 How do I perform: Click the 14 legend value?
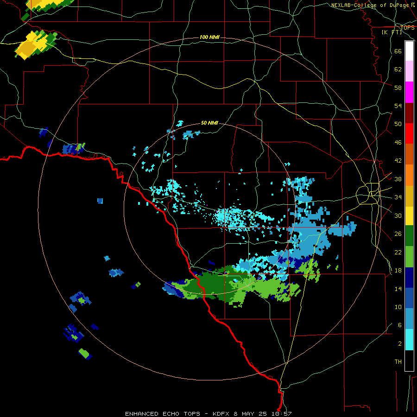[x=398, y=289]
